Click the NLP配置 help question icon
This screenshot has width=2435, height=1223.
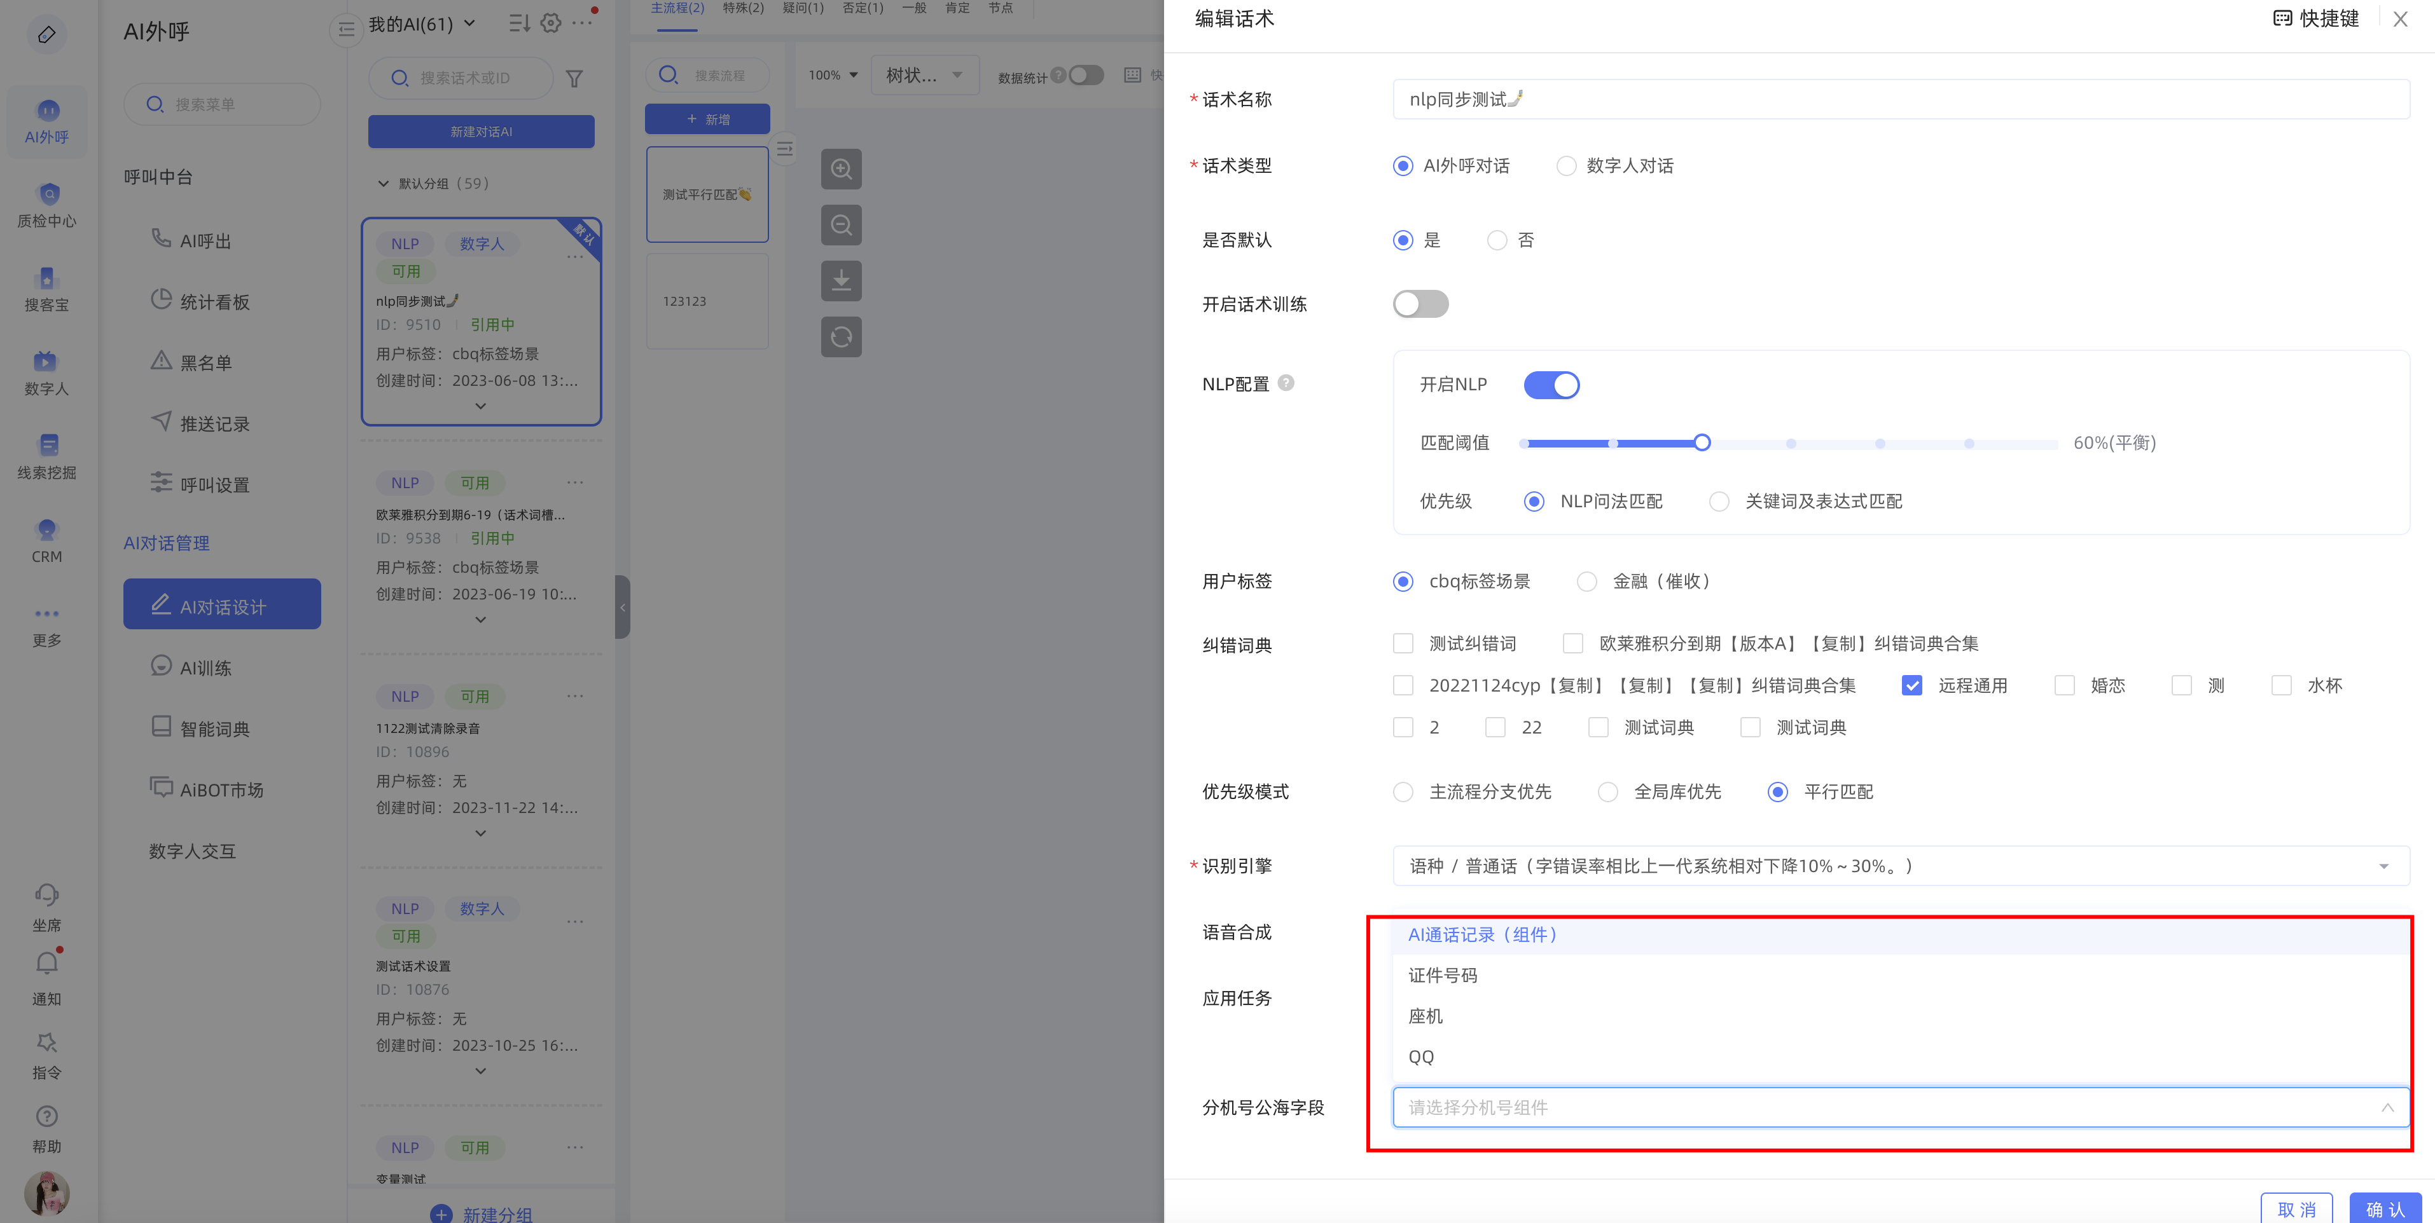1286,383
